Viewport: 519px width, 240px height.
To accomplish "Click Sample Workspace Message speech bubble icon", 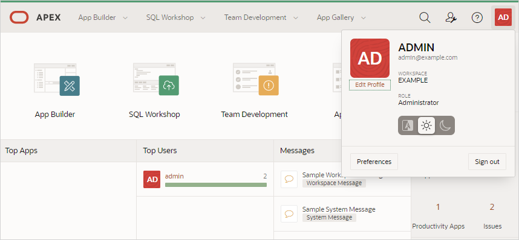I will point(289,179).
